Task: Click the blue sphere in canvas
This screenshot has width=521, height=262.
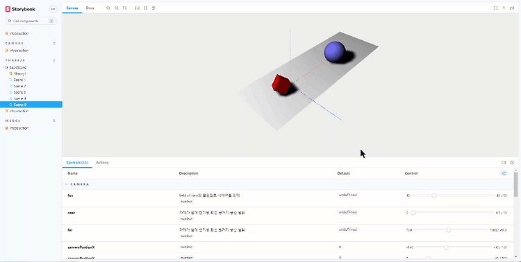Action: pyautogui.click(x=335, y=52)
